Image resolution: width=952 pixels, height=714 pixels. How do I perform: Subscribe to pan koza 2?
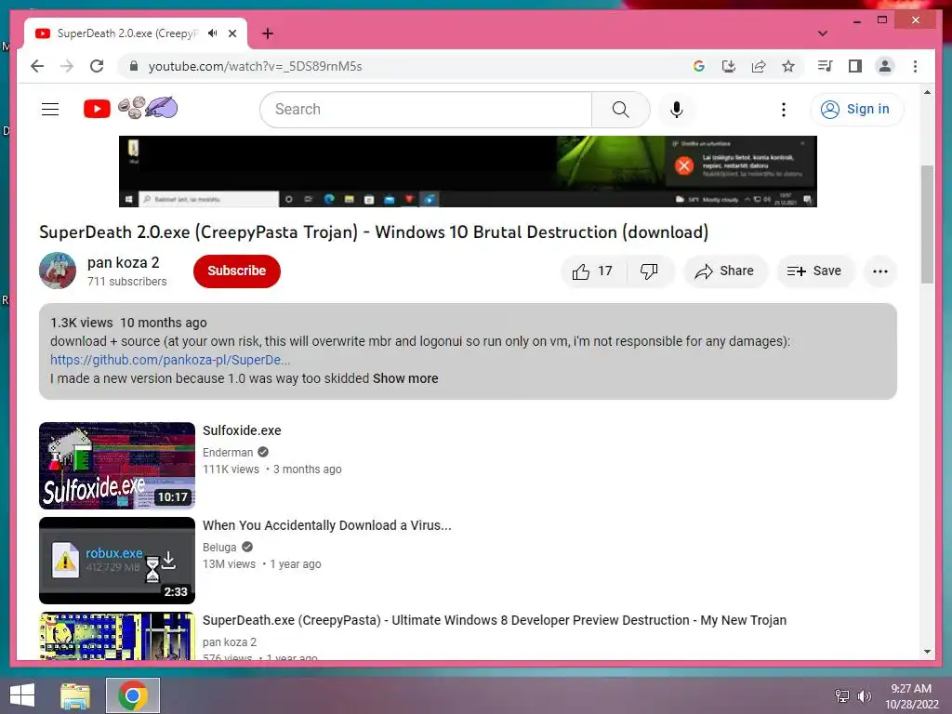pos(237,271)
